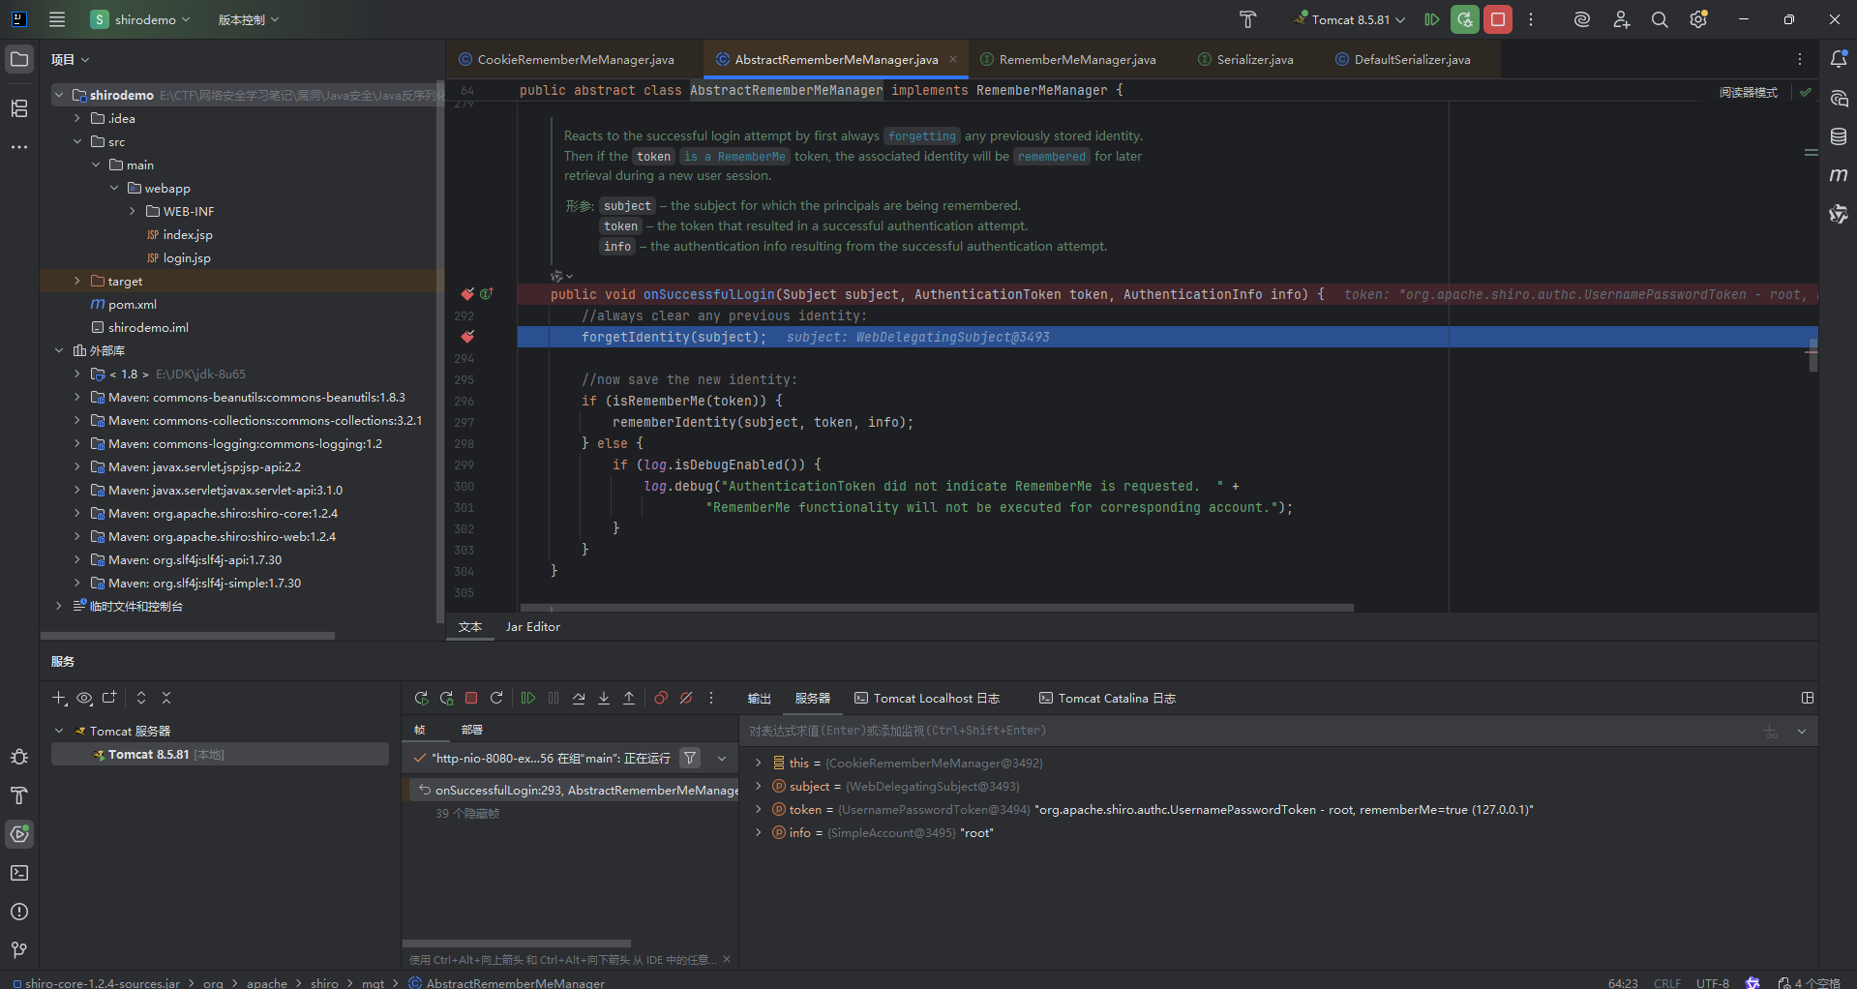The width and height of the screenshot is (1857, 989).
Task: Toggle Mute Breakpoints in debugger toolbar
Action: click(x=686, y=698)
